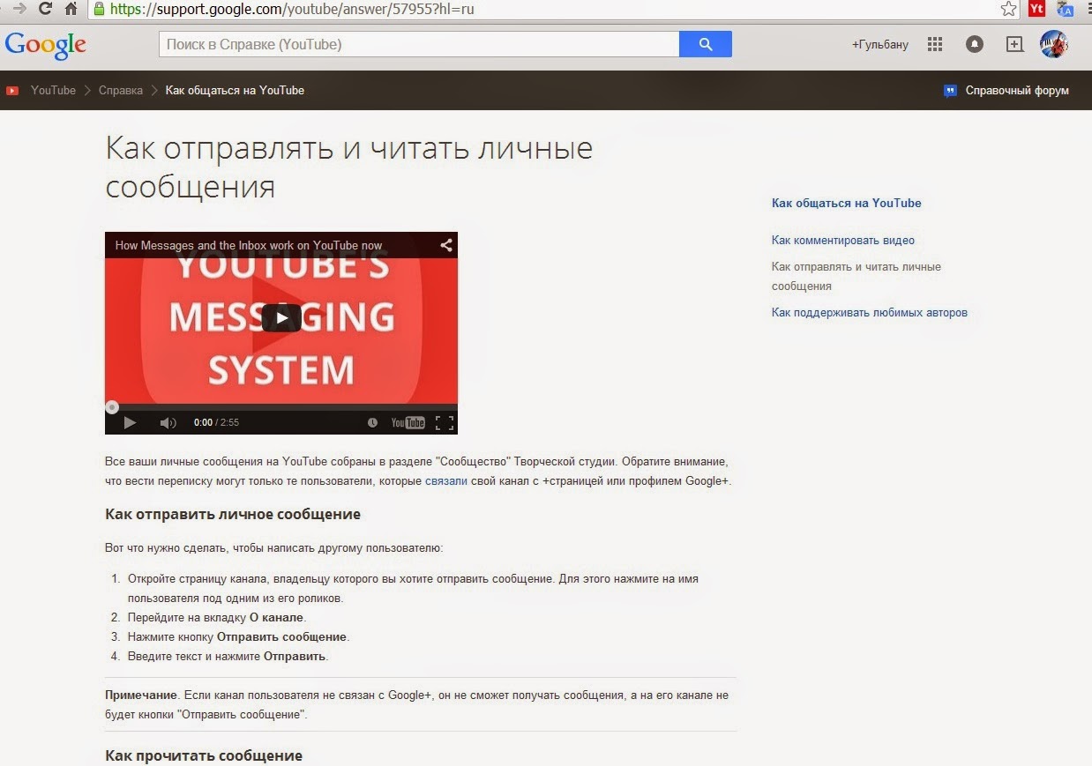Click the video time 0:00 / 2:55
Screen dimensions: 1092x766
click(216, 423)
